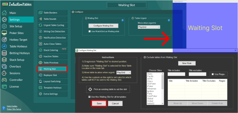Save the waiting slot configuration
The image size is (238, 113).
point(99,104)
